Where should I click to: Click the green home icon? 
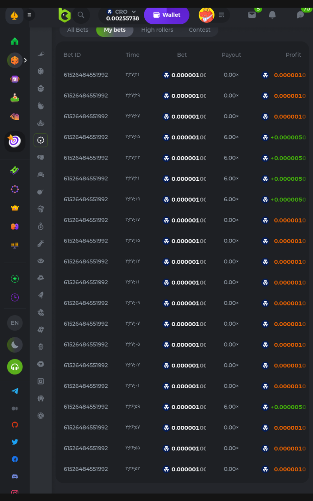click(15, 41)
